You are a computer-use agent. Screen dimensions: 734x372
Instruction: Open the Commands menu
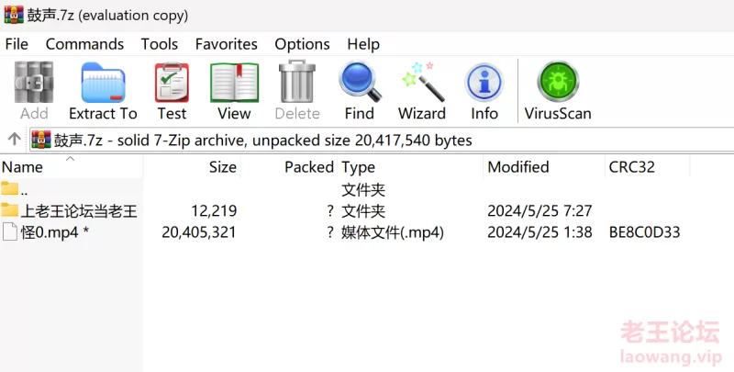pyautogui.click(x=84, y=44)
